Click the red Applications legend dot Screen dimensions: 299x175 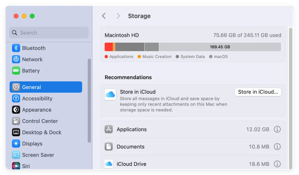pyautogui.click(x=106, y=57)
